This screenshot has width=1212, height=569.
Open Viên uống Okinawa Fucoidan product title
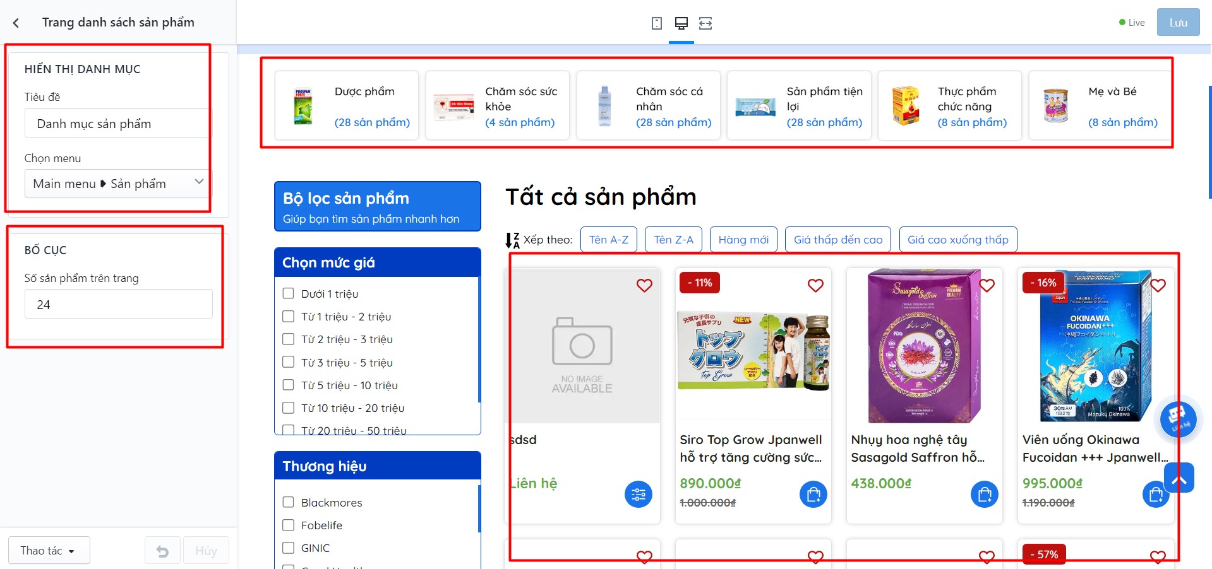pyautogui.click(x=1095, y=449)
